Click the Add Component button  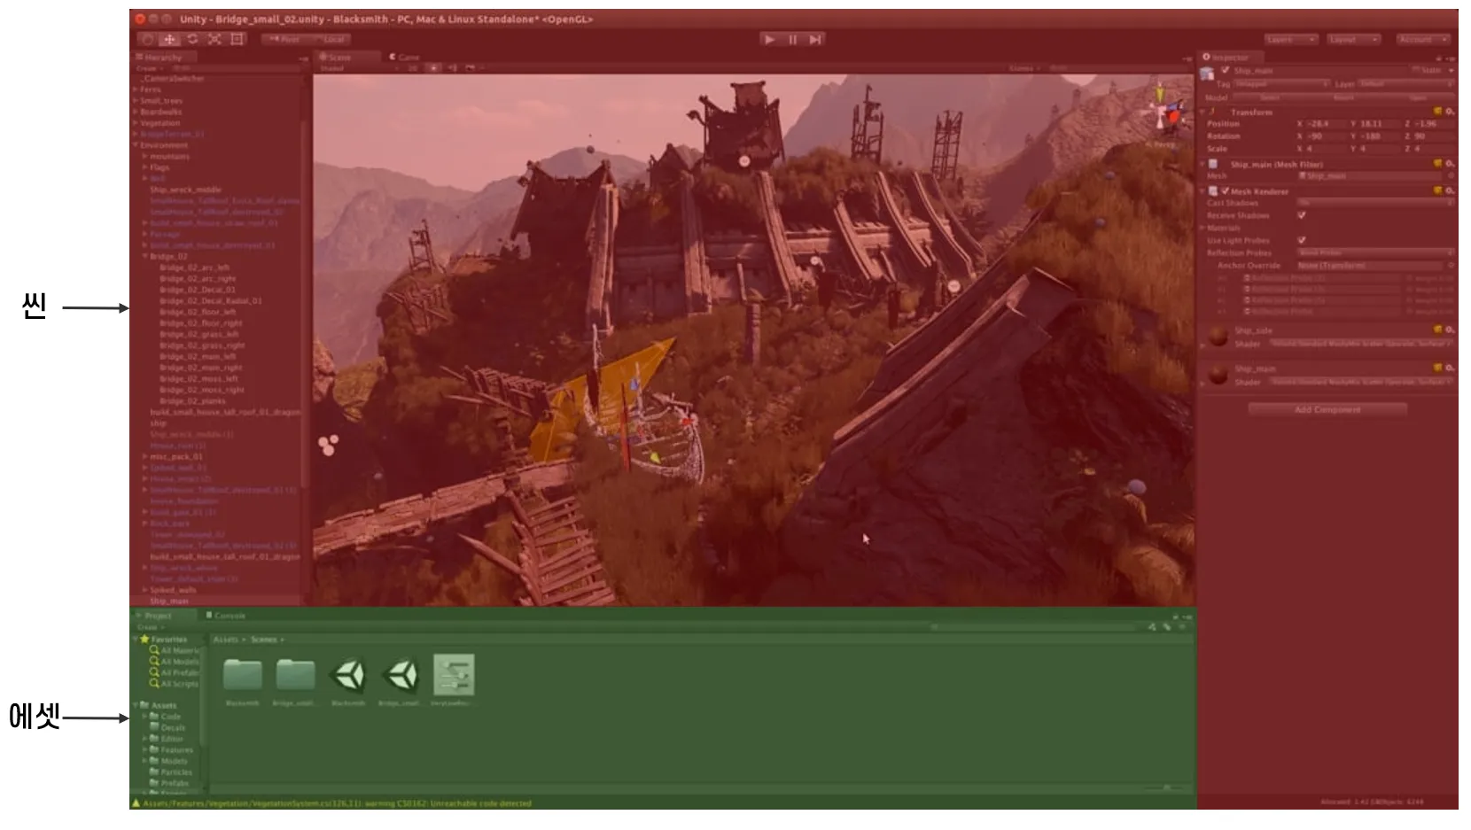pyautogui.click(x=1327, y=409)
